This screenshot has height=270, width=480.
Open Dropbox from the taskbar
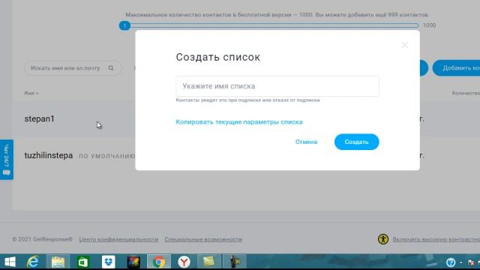[108, 262]
